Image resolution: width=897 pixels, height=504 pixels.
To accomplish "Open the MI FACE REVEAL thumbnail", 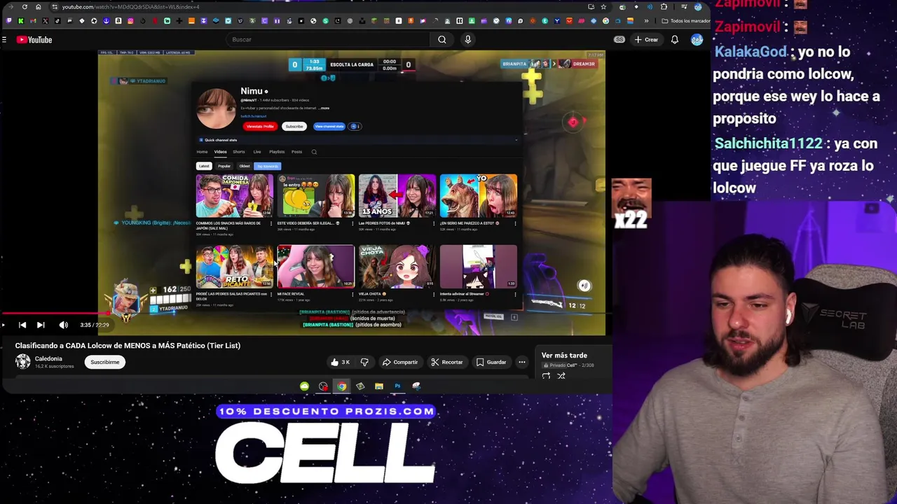I will tap(316, 266).
